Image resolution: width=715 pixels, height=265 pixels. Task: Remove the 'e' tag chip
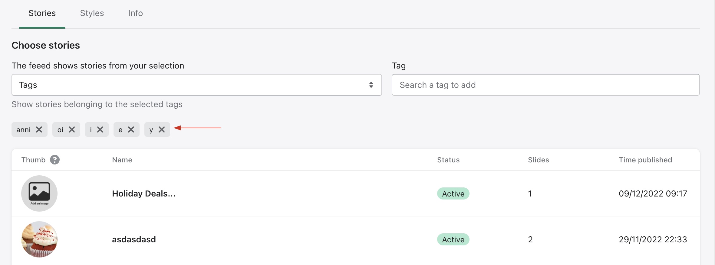pos(131,129)
